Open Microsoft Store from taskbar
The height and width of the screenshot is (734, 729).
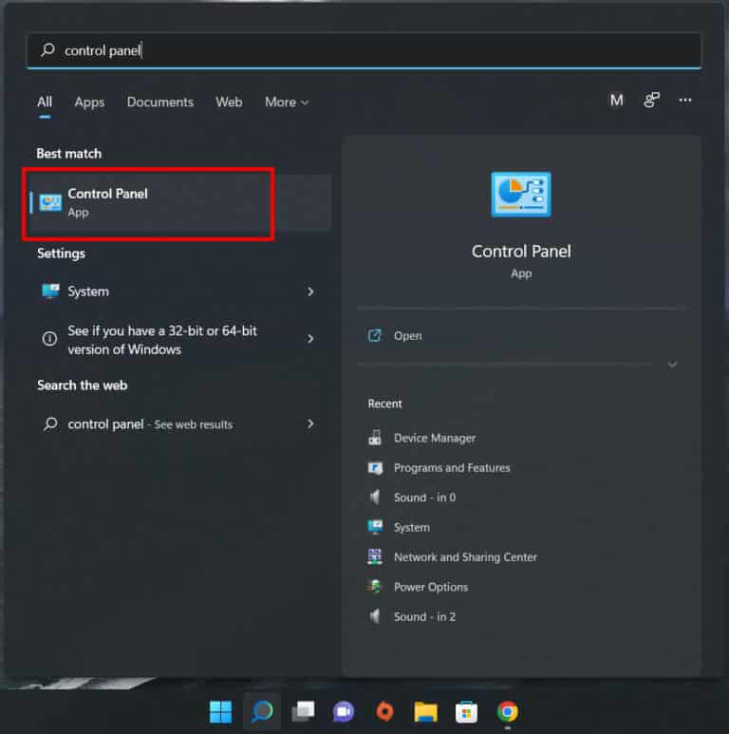466,711
